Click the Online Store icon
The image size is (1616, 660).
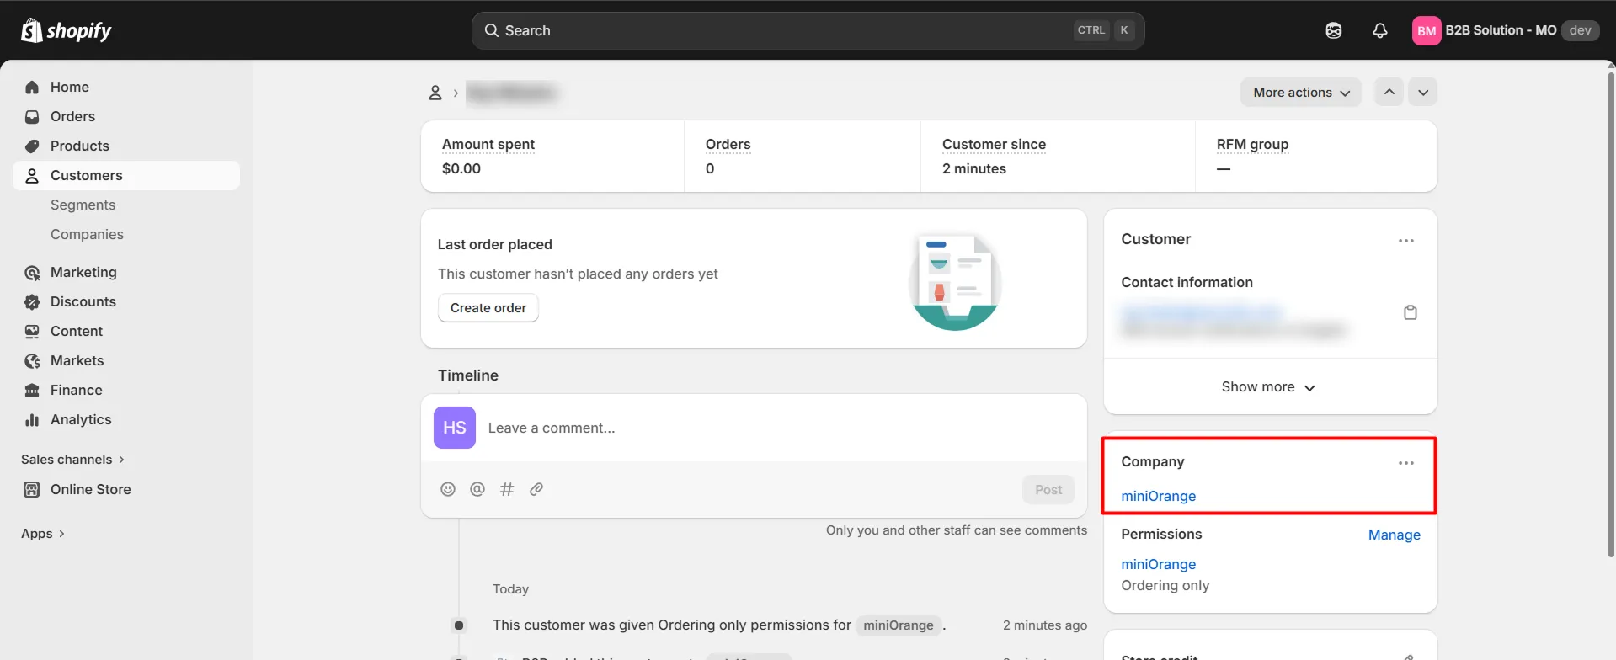pyautogui.click(x=32, y=490)
